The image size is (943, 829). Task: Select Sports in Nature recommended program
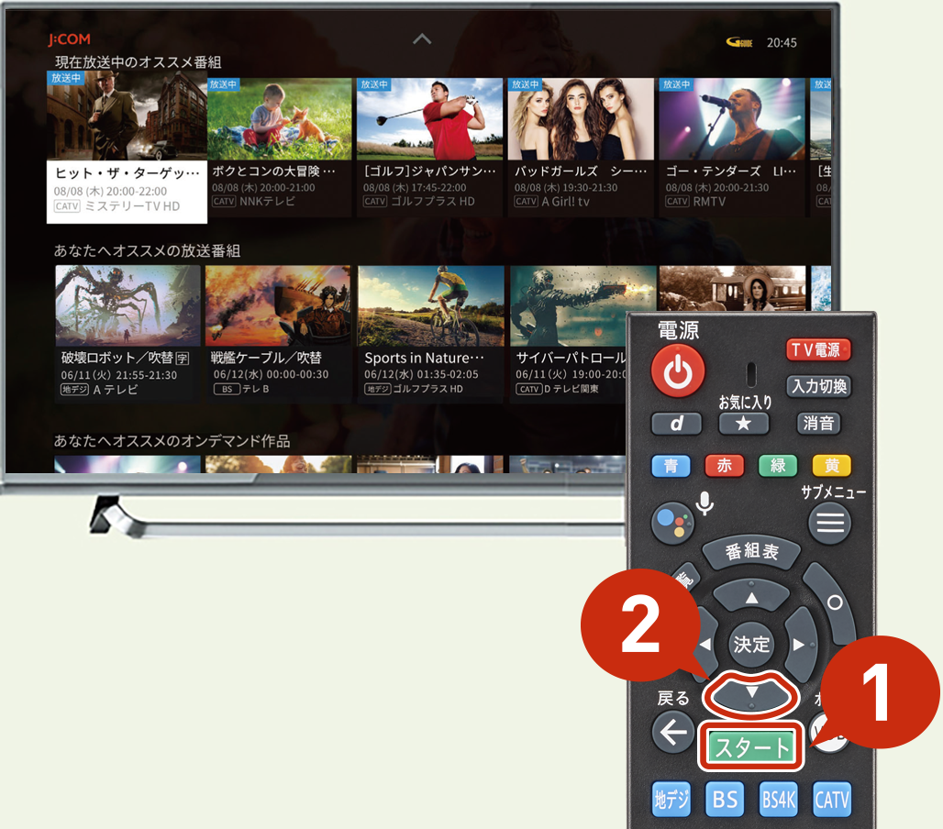coord(430,334)
